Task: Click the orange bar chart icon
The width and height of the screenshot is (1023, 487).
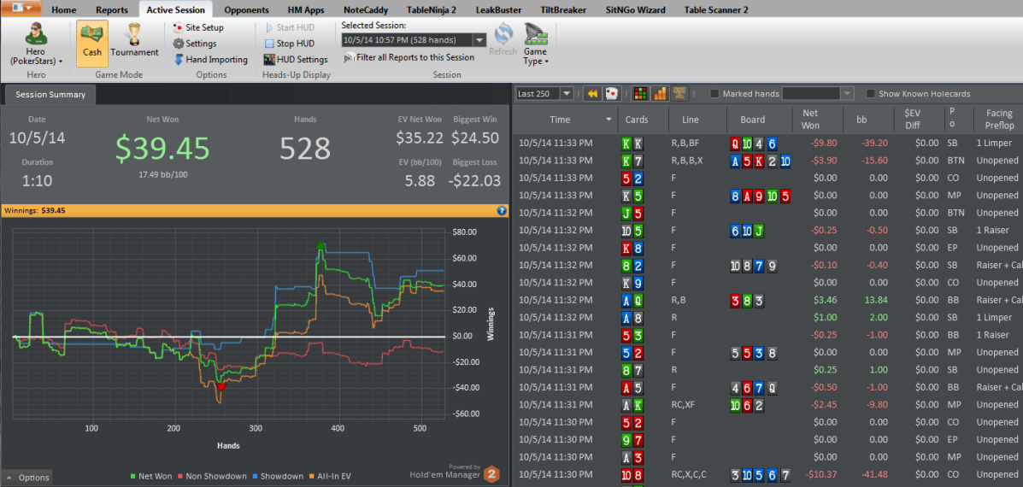Action: coord(660,93)
